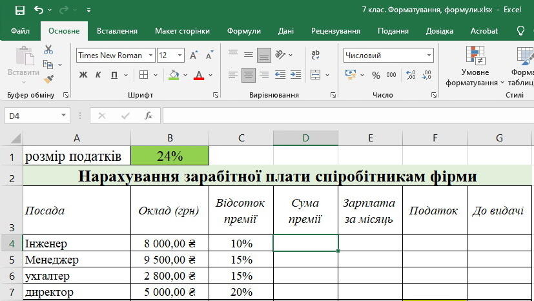Switch to the Дані tab

pos(286,31)
